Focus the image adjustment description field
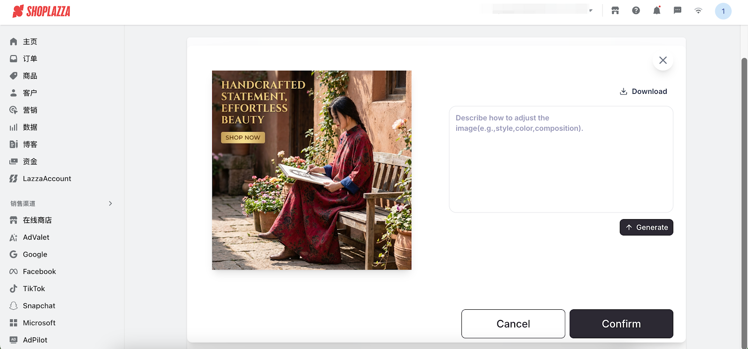The image size is (748, 349). pyautogui.click(x=561, y=159)
